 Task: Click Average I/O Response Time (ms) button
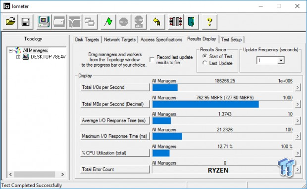pyautogui.click(x=115, y=120)
